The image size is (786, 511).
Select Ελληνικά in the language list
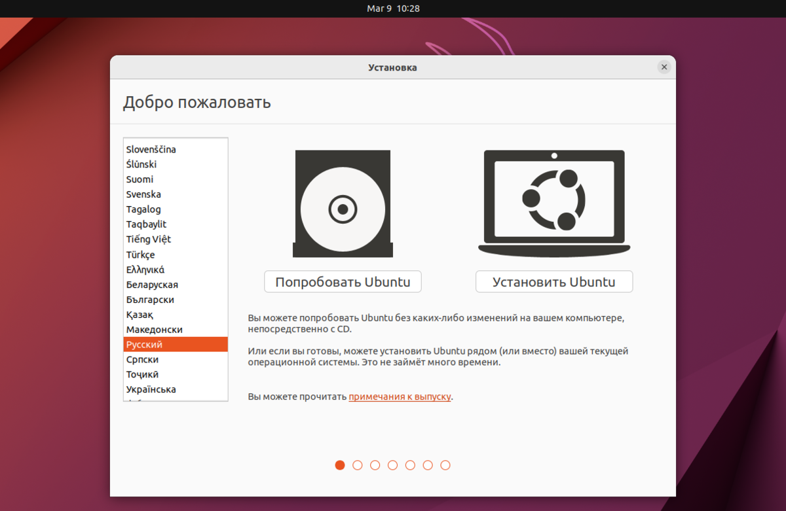pos(176,270)
